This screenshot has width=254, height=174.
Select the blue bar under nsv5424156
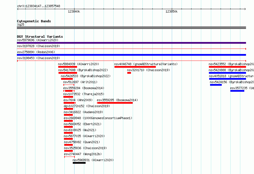(x=216, y=85)
